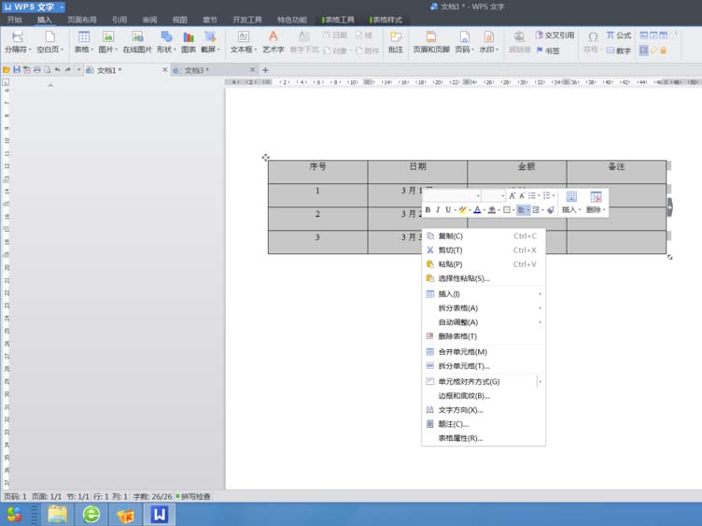Click the table resize handle at bottom-right
Viewport: 702px width, 526px height.
tap(669, 257)
